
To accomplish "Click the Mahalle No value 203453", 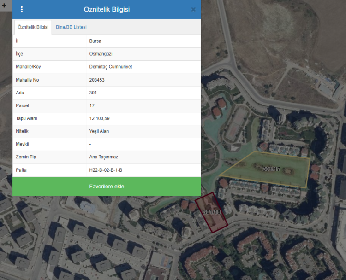I will coord(97,80).
